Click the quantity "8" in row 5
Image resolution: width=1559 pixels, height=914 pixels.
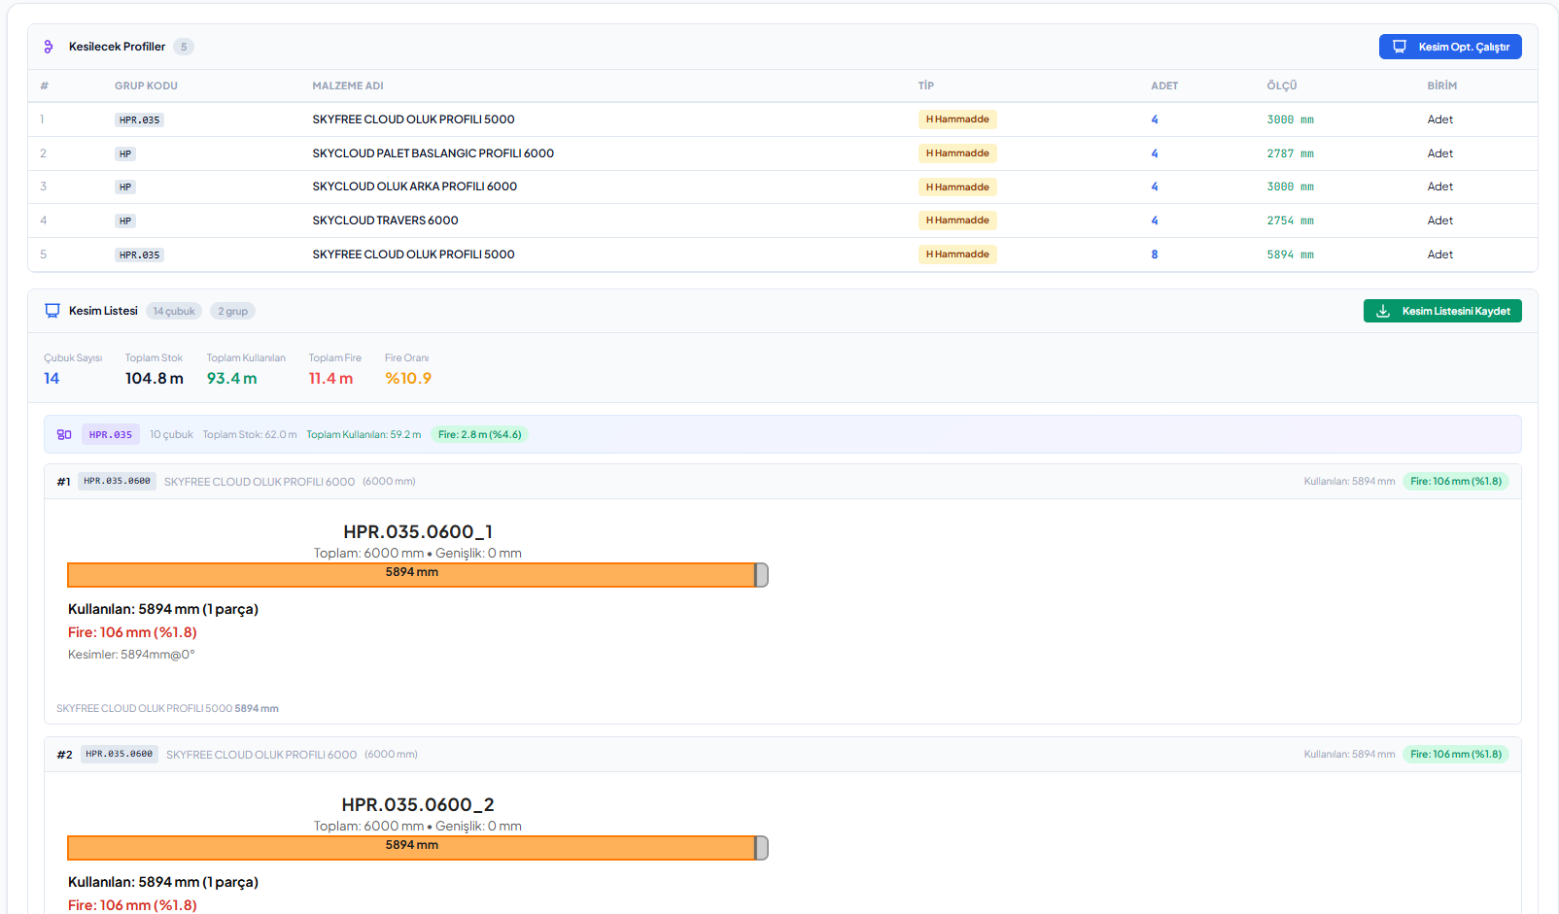pos(1155,254)
